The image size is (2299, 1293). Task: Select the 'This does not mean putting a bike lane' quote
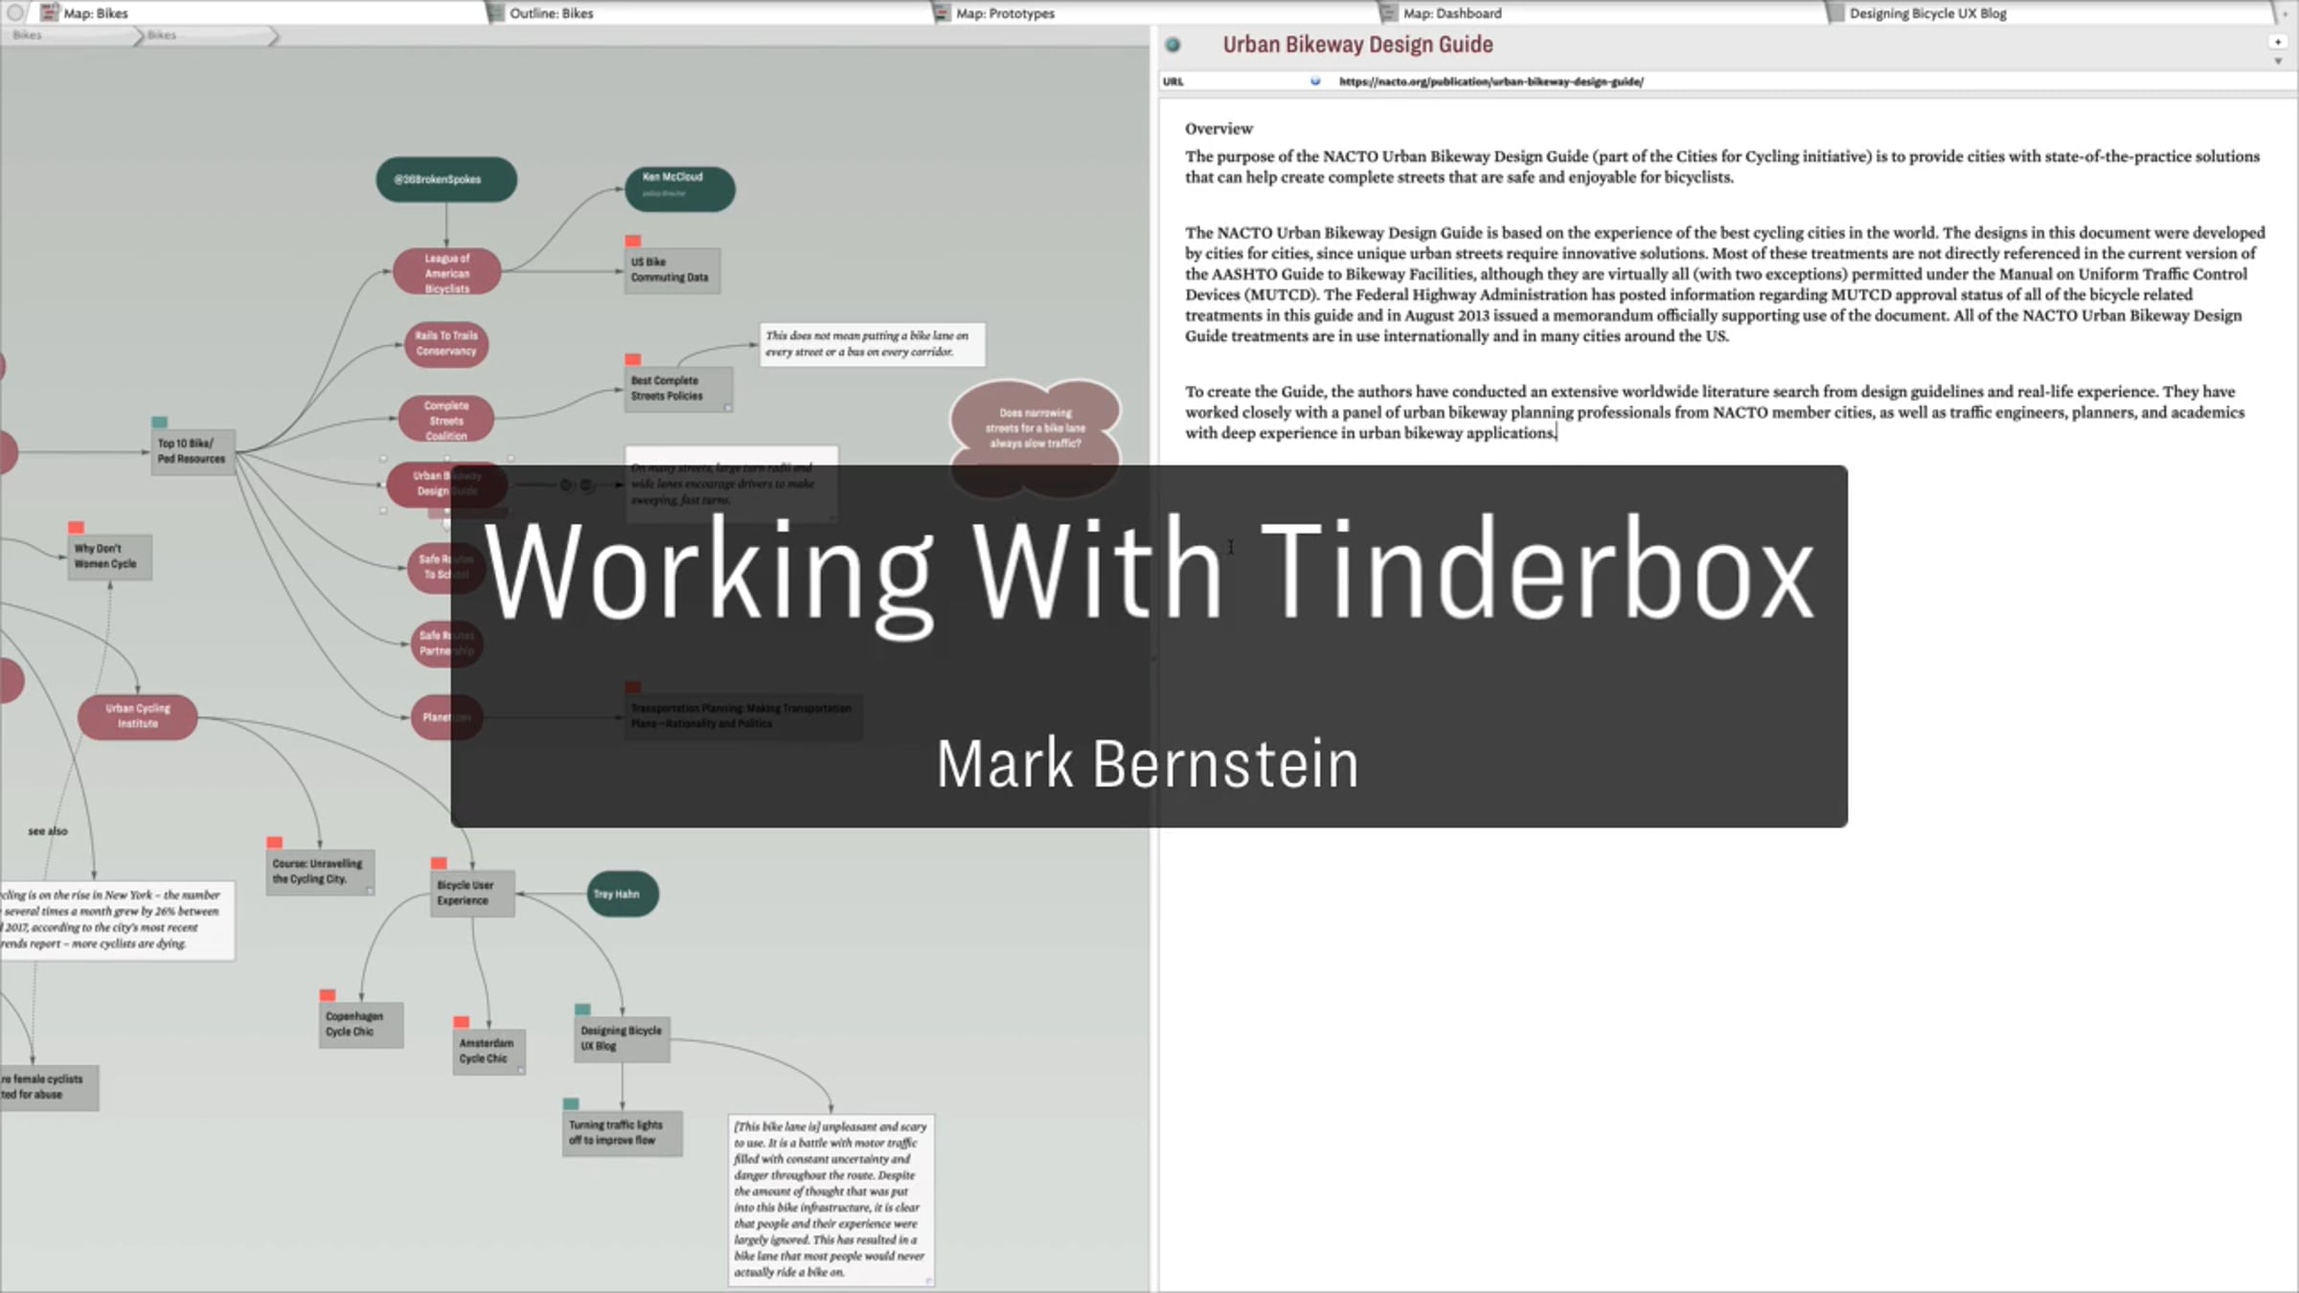pos(872,344)
